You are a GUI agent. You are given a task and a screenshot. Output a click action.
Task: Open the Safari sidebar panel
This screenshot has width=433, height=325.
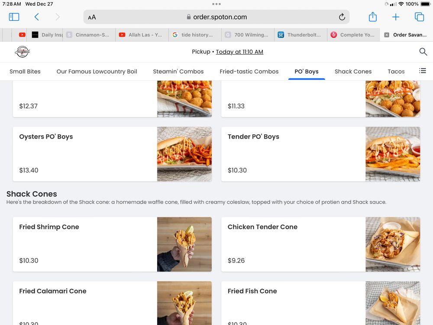pos(14,17)
